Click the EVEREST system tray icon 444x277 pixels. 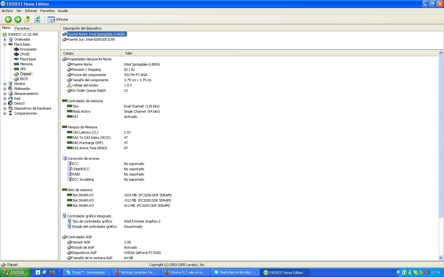coord(404,272)
